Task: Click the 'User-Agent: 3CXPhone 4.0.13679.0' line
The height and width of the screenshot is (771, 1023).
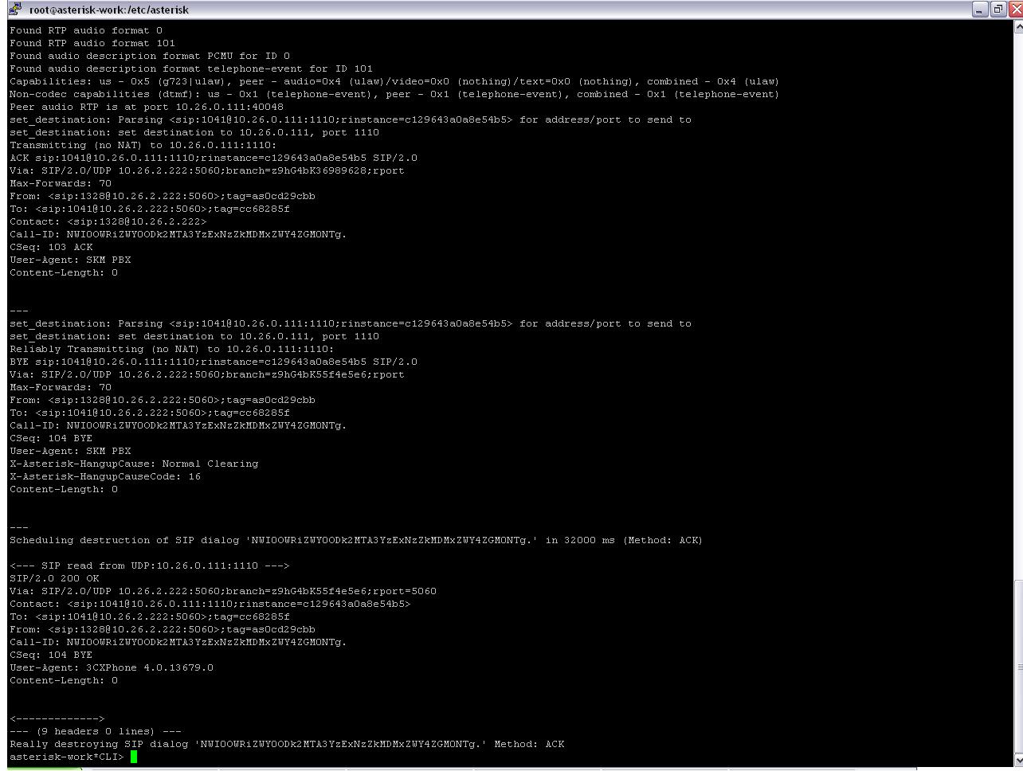Action: [112, 667]
